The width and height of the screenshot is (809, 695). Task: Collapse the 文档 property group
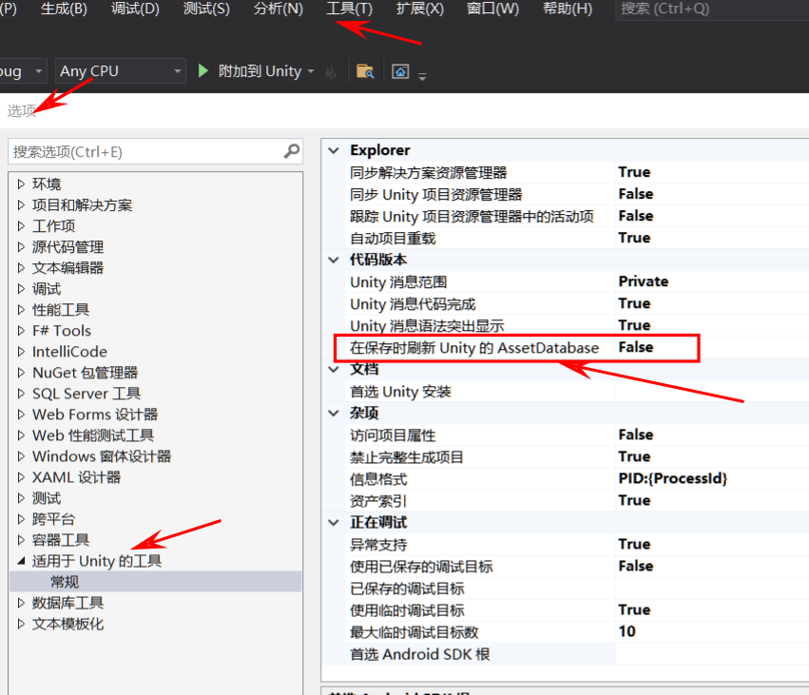tap(334, 370)
